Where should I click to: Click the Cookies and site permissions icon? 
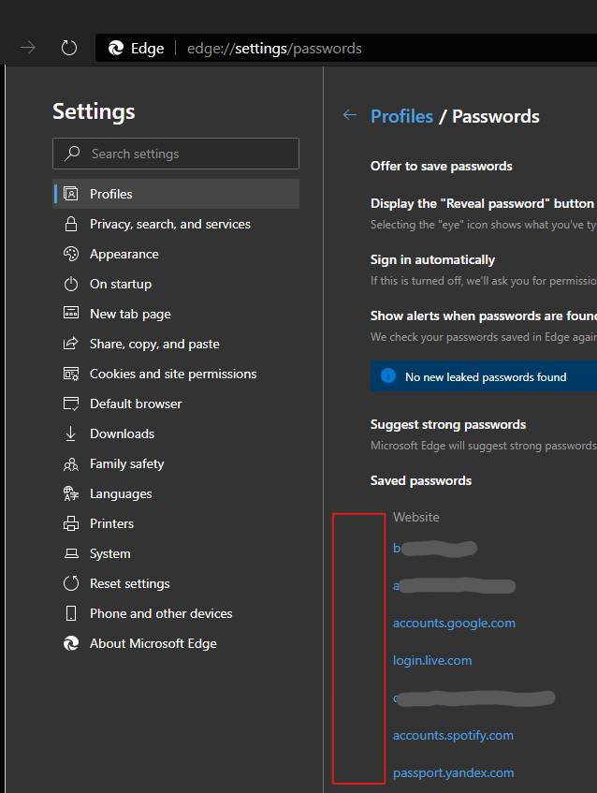pyautogui.click(x=70, y=374)
